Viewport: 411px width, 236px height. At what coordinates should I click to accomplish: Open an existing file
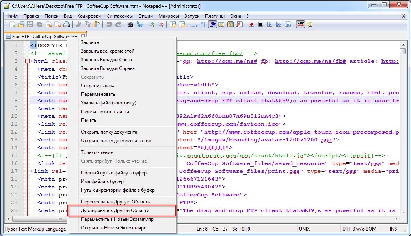(x=22, y=24)
